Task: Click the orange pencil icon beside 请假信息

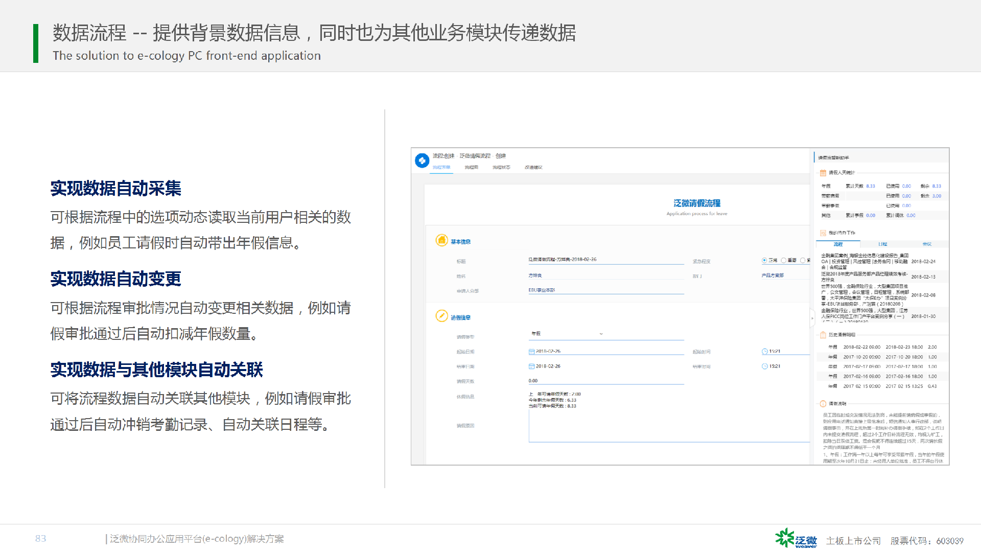Action: (x=441, y=316)
